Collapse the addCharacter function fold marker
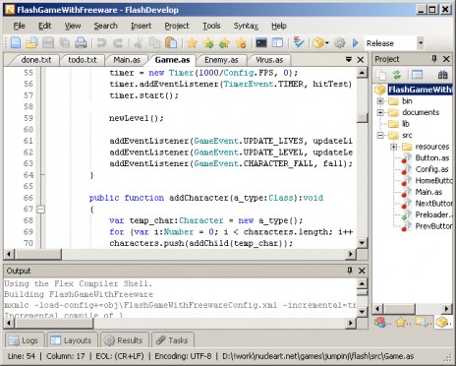 [40, 209]
